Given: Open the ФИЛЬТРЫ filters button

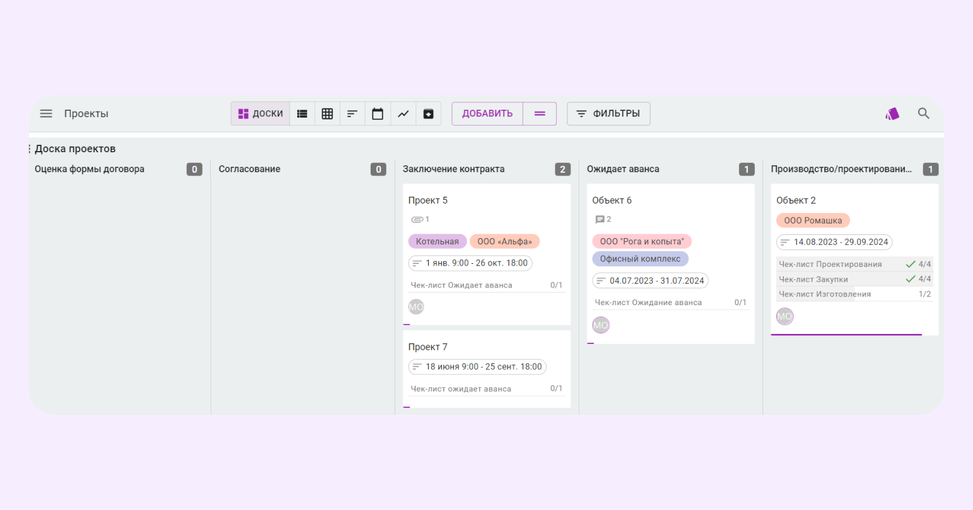Looking at the screenshot, I should click(608, 113).
